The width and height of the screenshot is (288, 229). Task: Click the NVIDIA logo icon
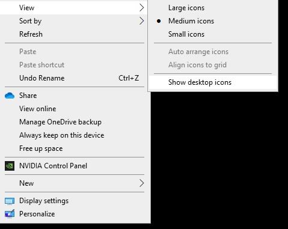(x=10, y=166)
